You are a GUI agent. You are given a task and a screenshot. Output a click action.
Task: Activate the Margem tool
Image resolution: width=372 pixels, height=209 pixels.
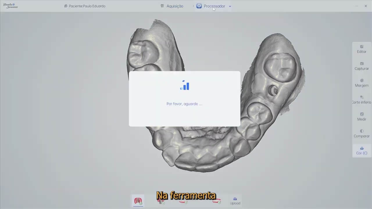pos(362,83)
